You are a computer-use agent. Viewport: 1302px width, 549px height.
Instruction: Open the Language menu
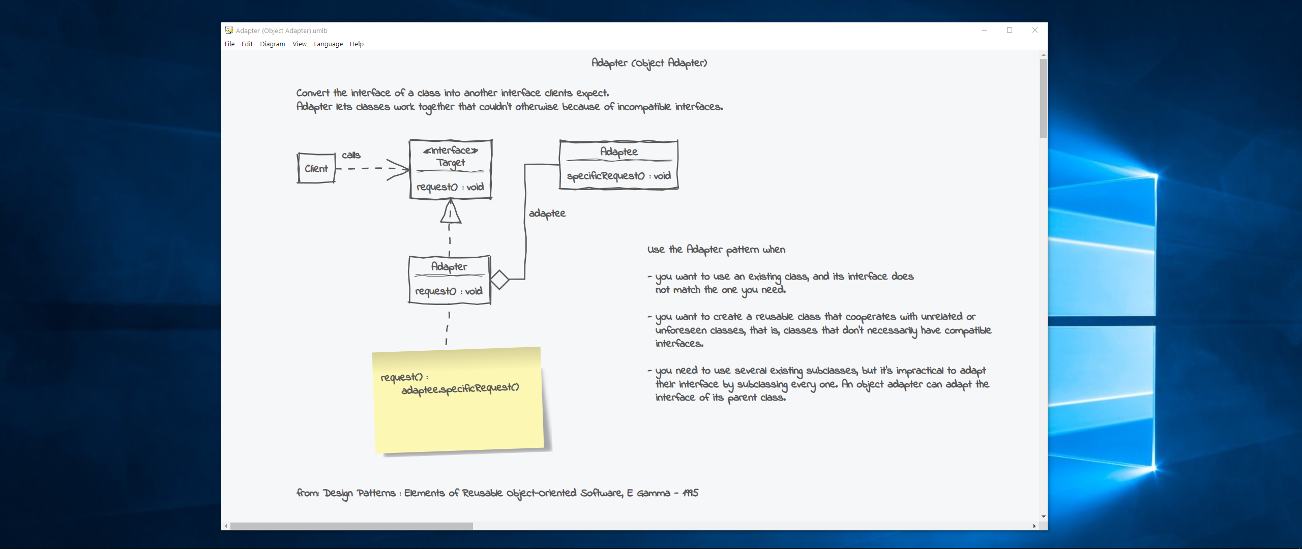pyautogui.click(x=328, y=44)
